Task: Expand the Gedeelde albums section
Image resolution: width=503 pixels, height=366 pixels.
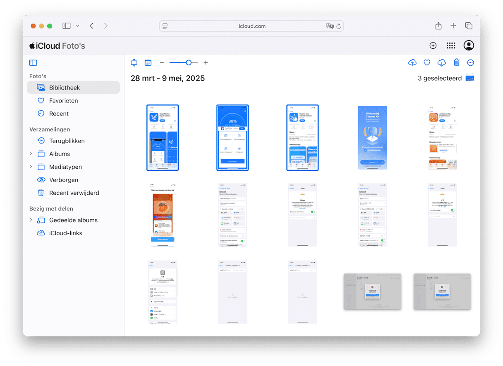Action: (31, 220)
